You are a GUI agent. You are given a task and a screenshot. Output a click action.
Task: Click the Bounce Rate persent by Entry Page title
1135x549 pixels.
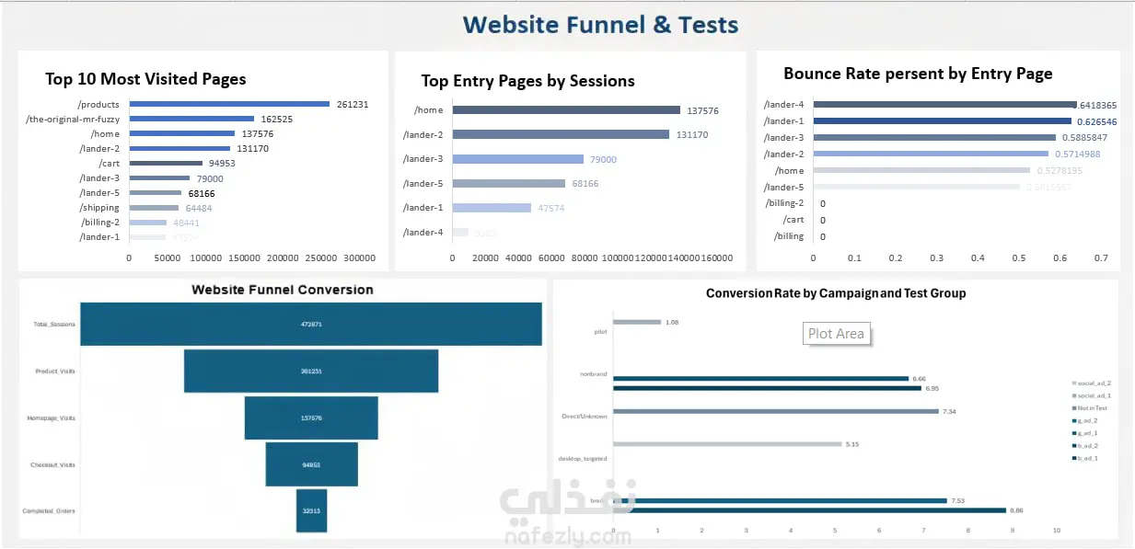coord(918,74)
